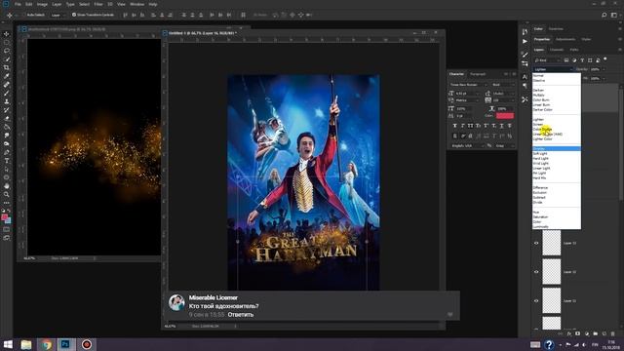Open the search icon in options bar

pos(604,15)
